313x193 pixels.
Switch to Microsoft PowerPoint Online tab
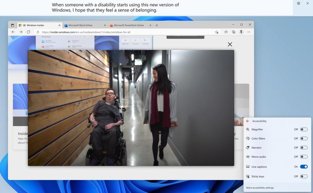(x=130, y=25)
